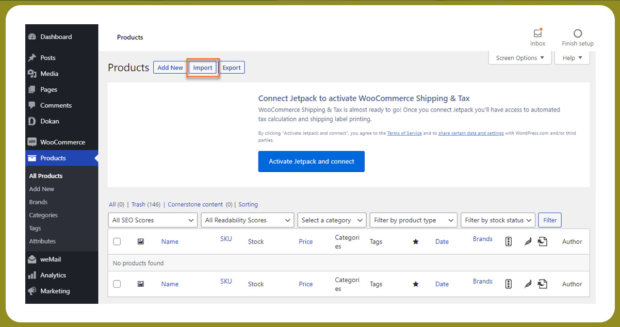Open Tags in the Products submenu

35,228
